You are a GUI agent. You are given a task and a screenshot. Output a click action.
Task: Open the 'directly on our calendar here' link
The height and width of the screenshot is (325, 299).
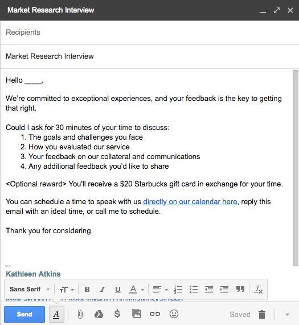(x=190, y=202)
